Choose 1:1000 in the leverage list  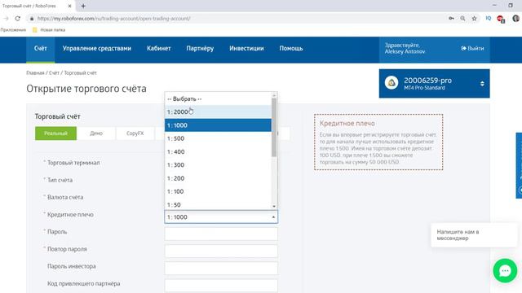pos(218,125)
